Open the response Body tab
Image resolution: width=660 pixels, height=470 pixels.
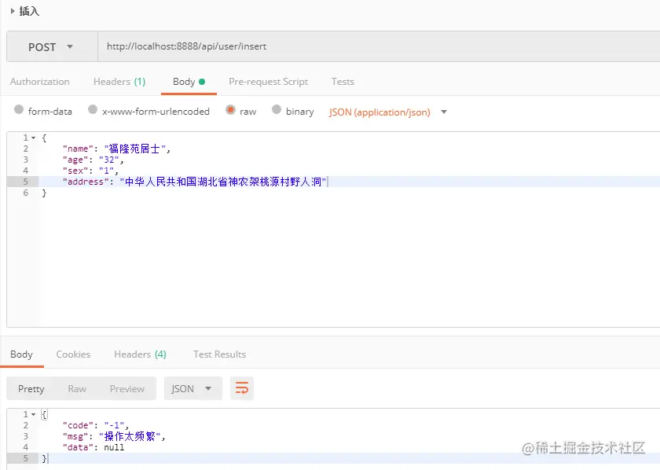click(x=21, y=354)
